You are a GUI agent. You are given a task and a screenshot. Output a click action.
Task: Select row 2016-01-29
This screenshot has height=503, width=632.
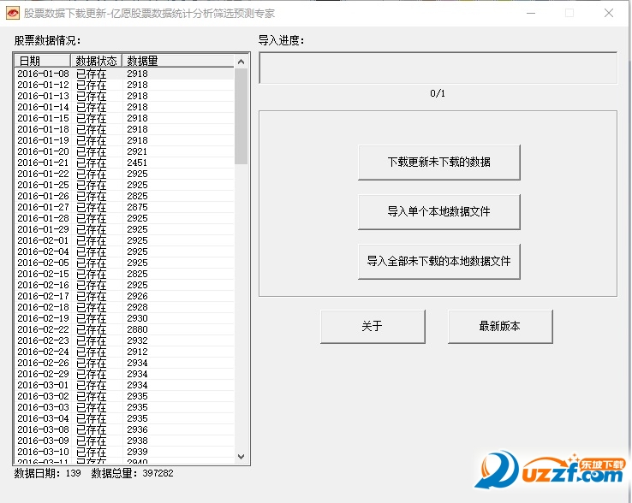point(124,229)
